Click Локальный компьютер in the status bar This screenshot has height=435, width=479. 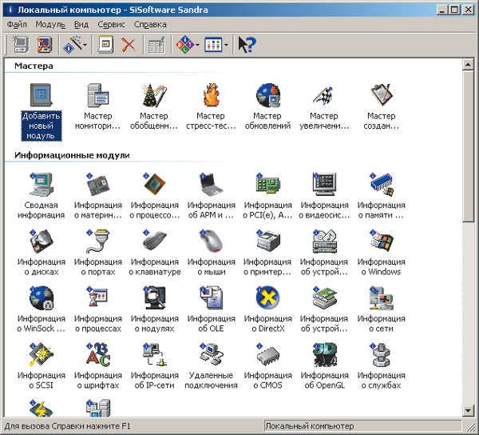pyautogui.click(x=309, y=426)
